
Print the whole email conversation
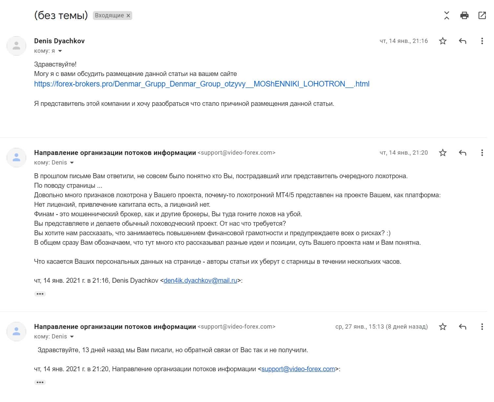click(464, 15)
